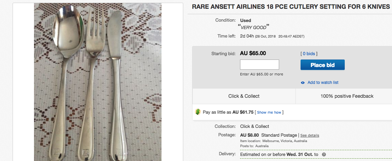Enlarge the cutlery product photo
Image resolution: width=392 pixels, height=161 pixels.
coord(98,81)
